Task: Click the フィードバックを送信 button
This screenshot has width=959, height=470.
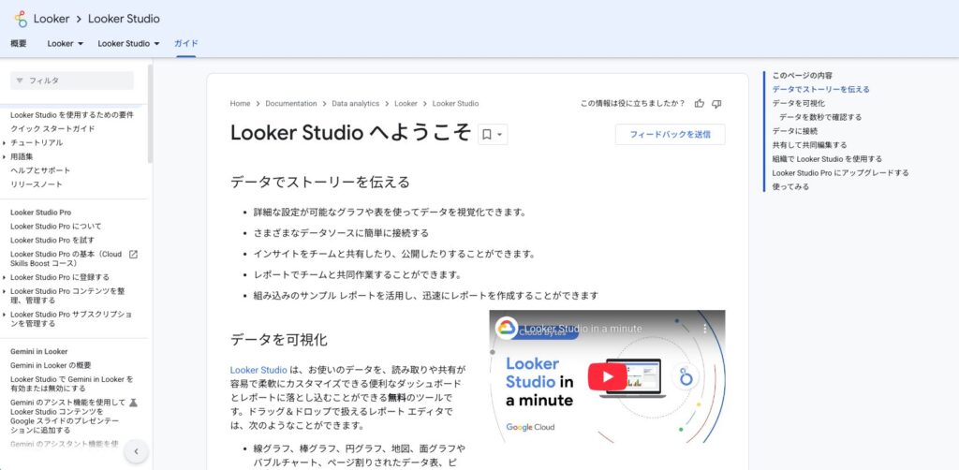Action: pyautogui.click(x=670, y=135)
